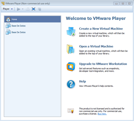
Task: Click the license certificate icon
Action: (x=71, y=111)
